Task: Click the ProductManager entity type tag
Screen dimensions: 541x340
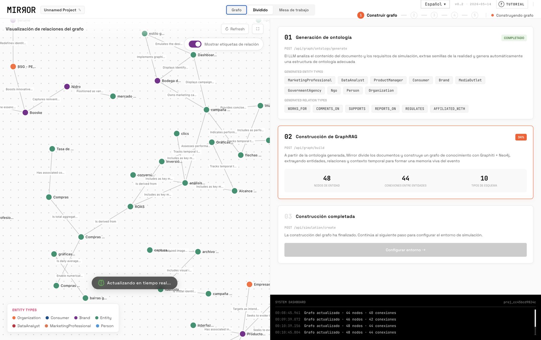Action: tap(388, 80)
